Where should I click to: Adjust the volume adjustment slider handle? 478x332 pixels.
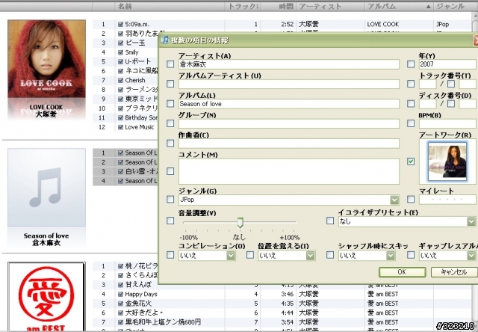240,222
